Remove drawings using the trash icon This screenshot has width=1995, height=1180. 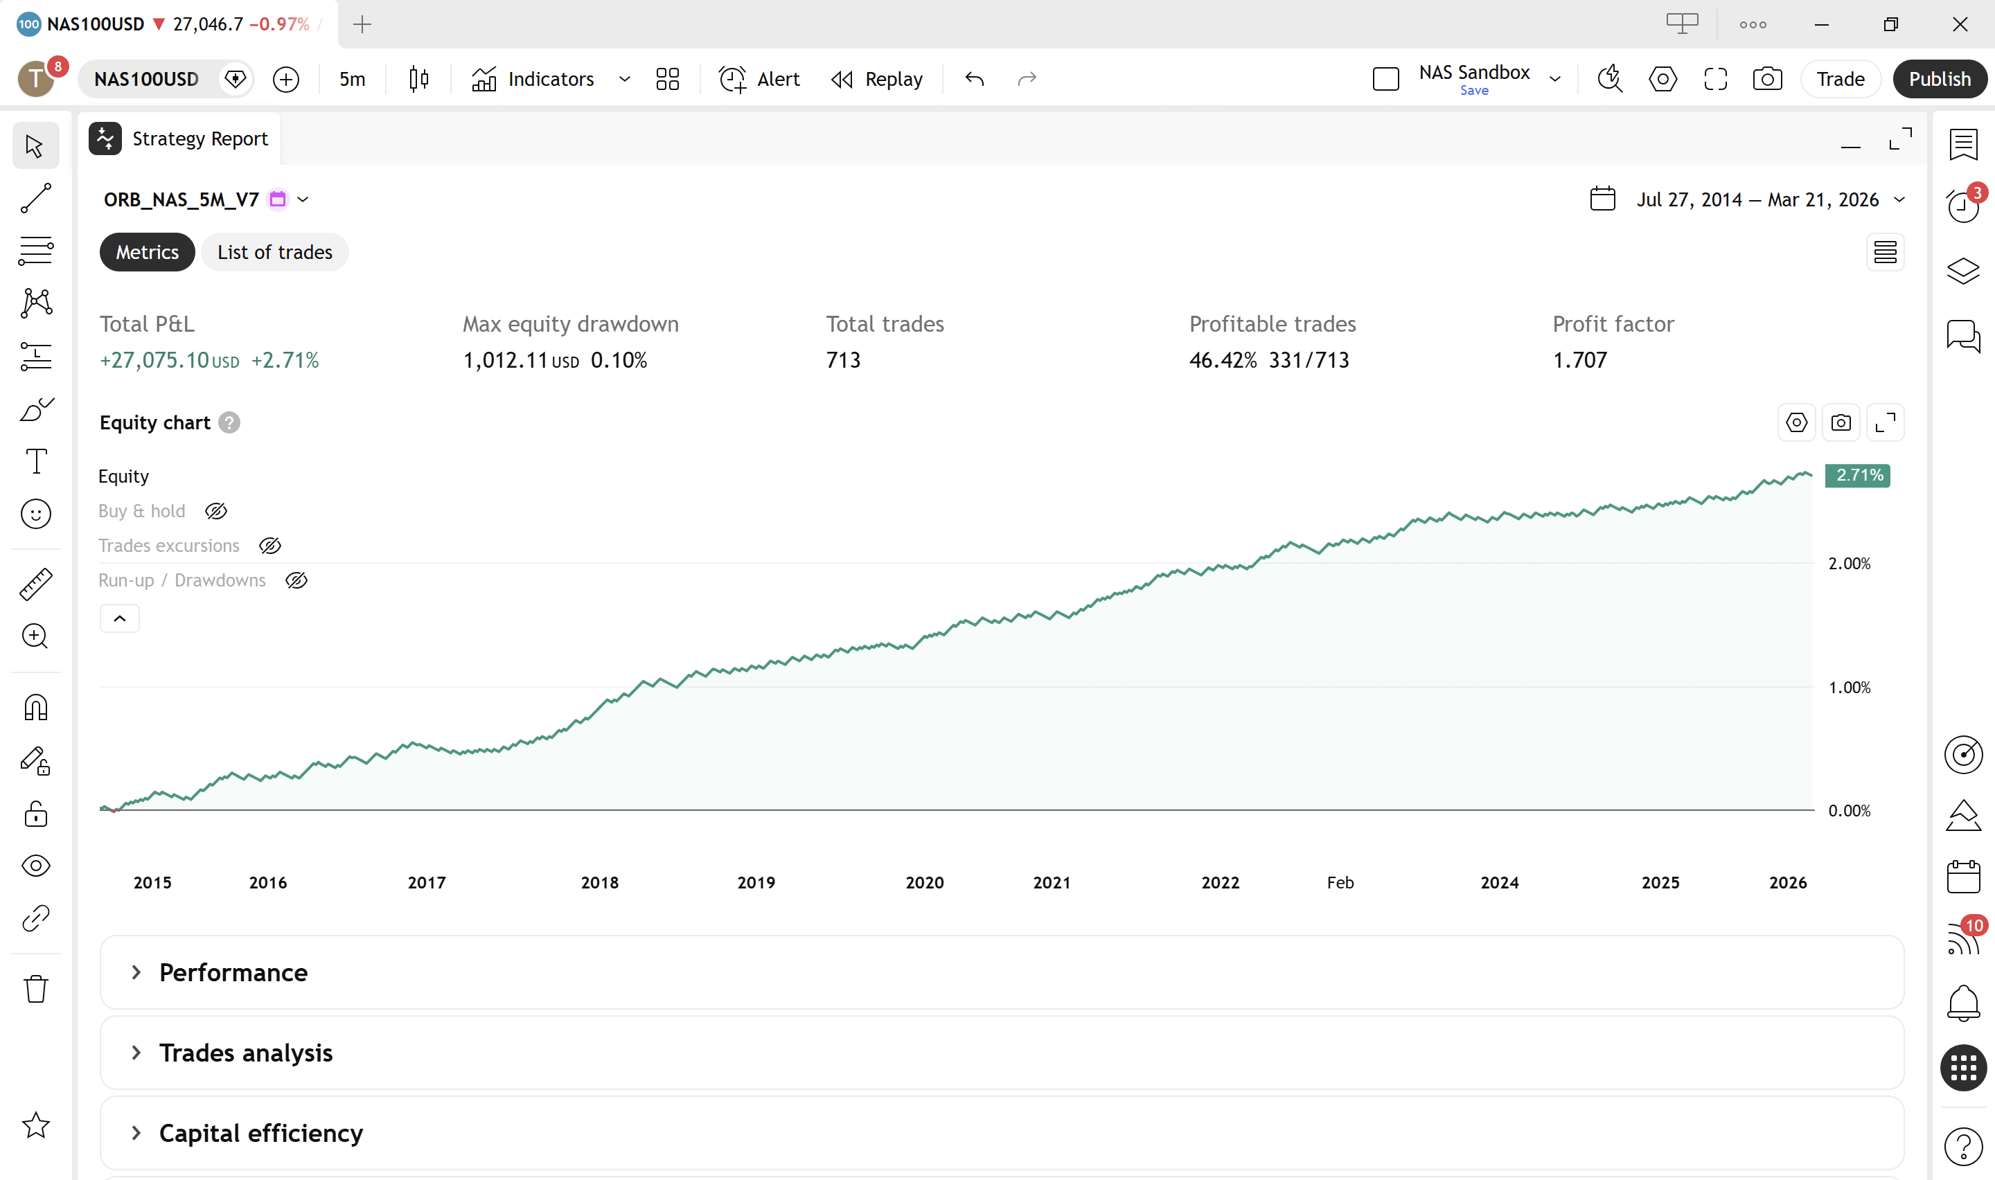coord(35,987)
